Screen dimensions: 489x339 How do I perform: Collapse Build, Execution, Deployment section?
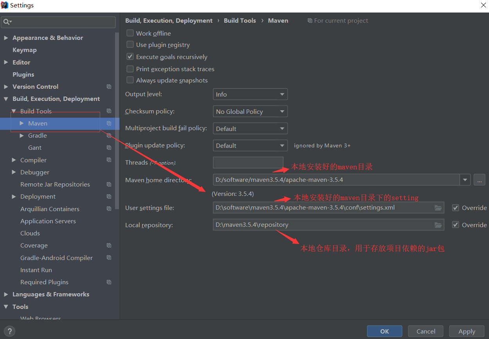coord(6,99)
